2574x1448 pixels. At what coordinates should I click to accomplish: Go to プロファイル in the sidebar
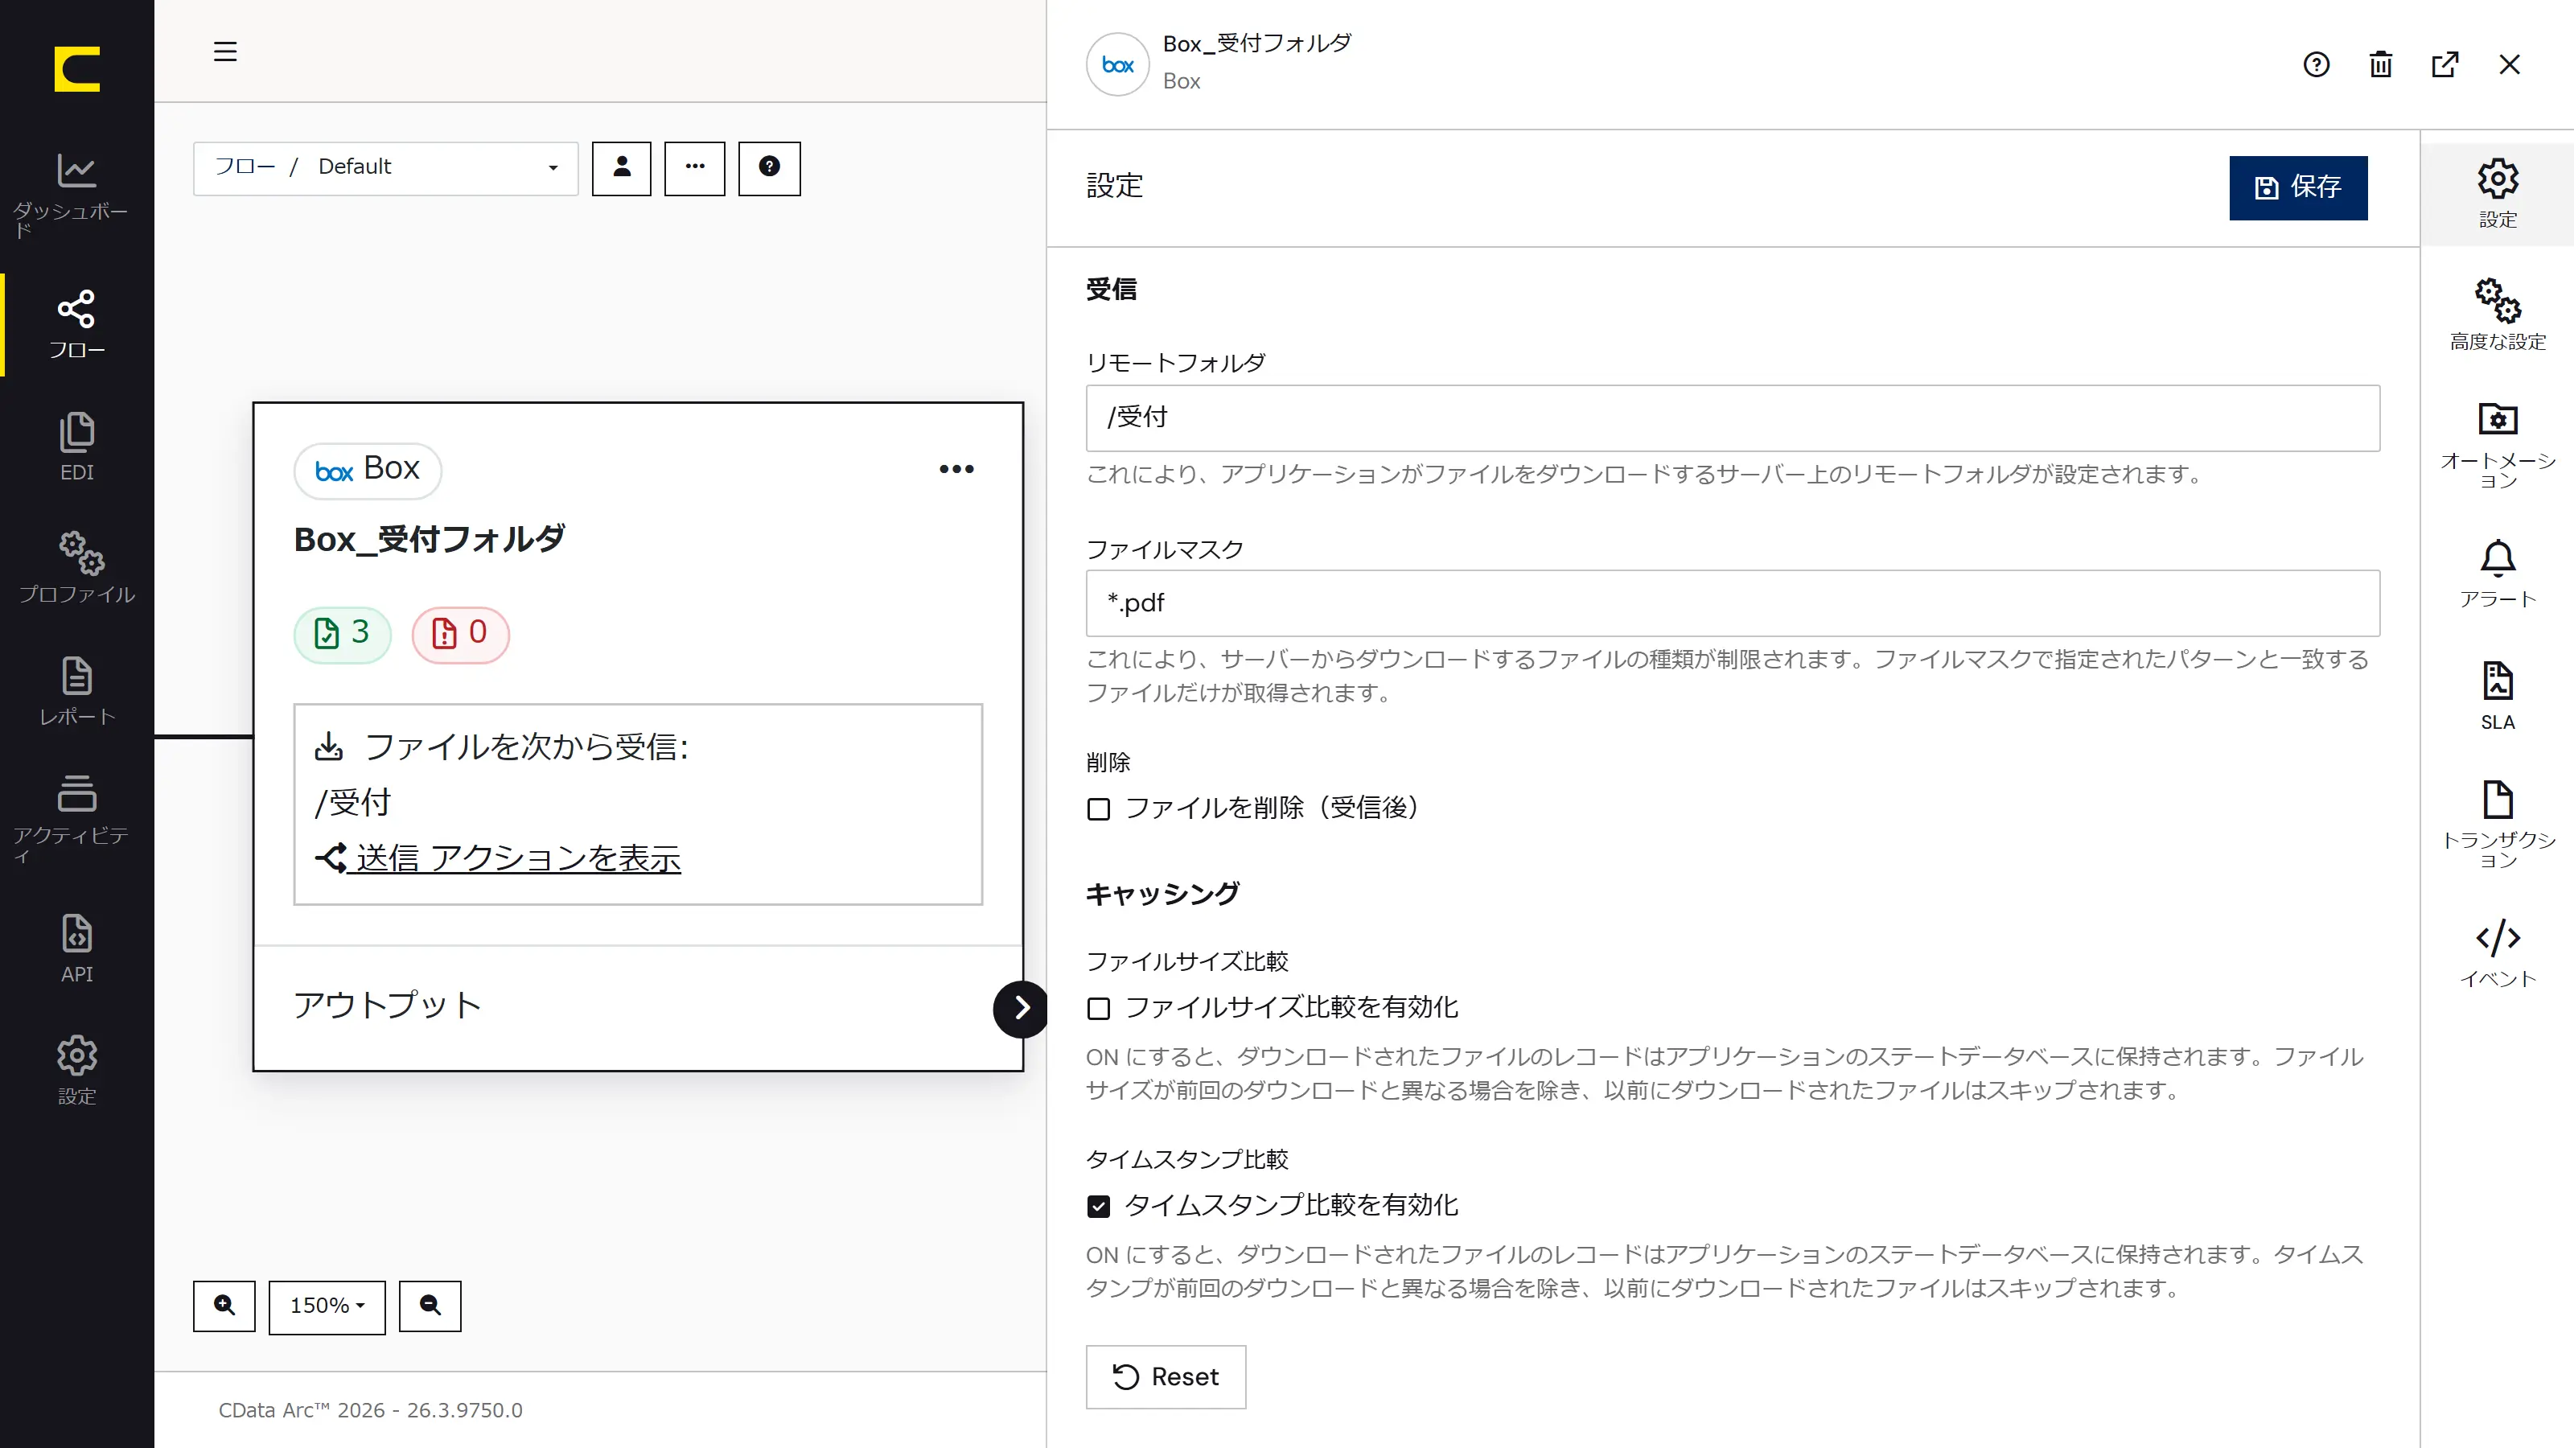coord(77,568)
